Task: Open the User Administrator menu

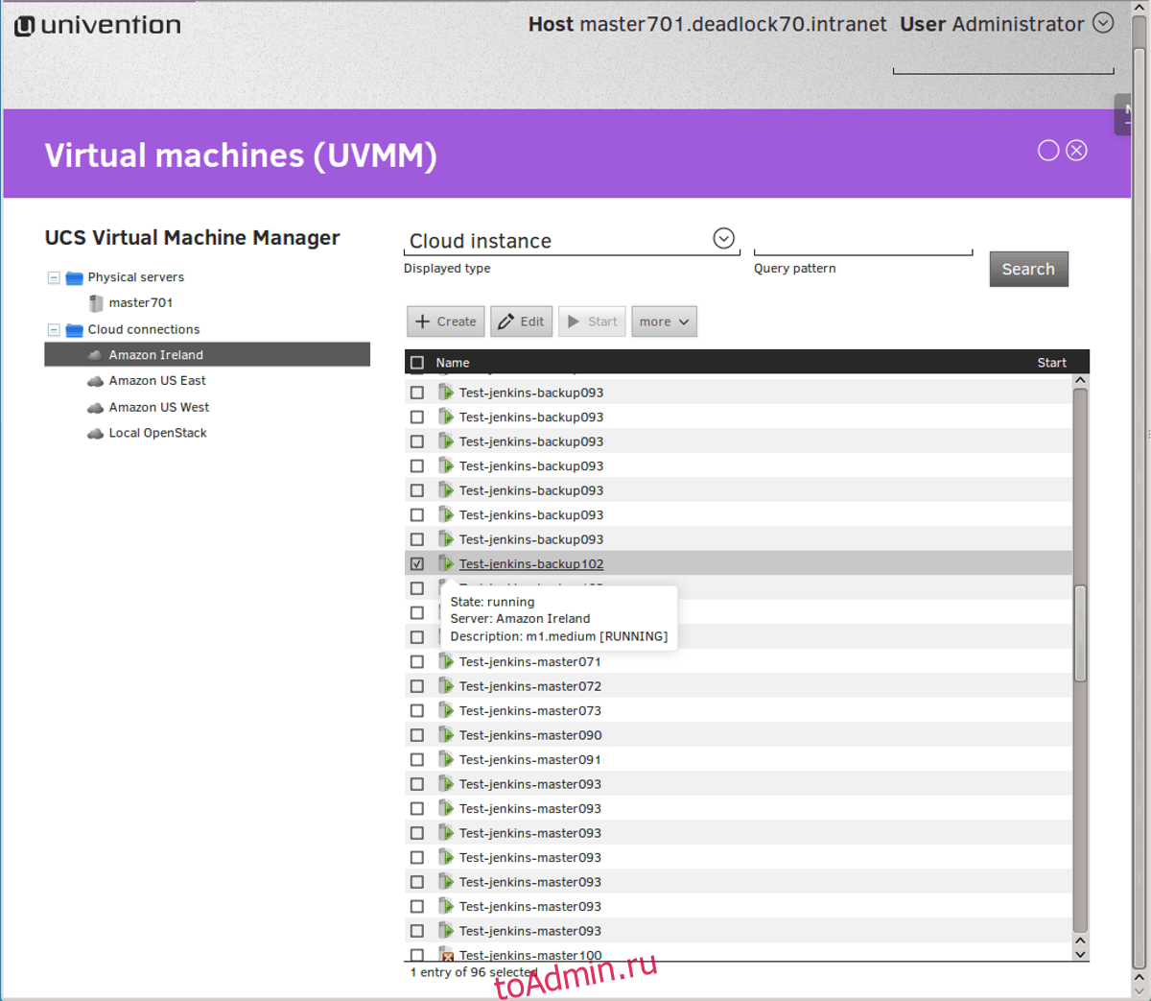Action: coord(1103,23)
